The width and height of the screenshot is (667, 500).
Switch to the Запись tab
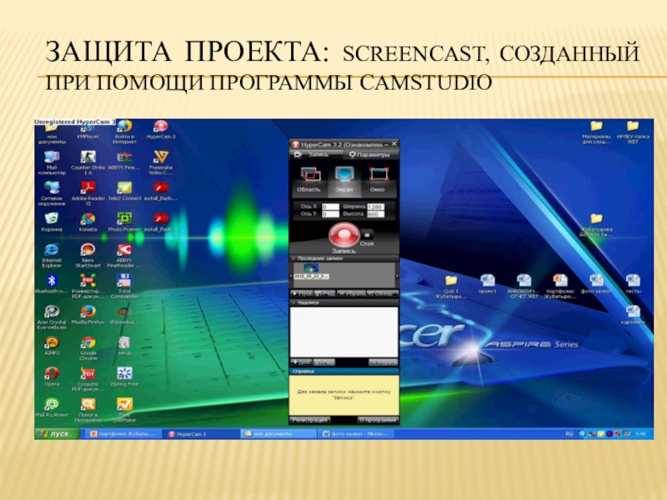(317, 155)
